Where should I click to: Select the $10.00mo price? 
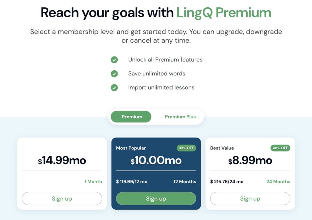[156, 161]
